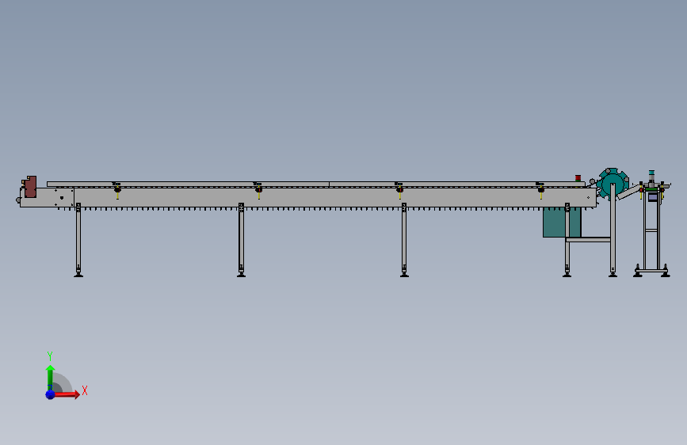Select the small red button on the conveyor top

(x=578, y=178)
